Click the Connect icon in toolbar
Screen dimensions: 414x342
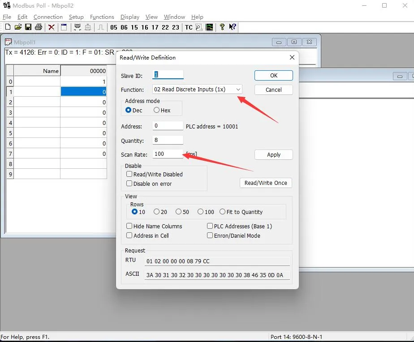77,27
